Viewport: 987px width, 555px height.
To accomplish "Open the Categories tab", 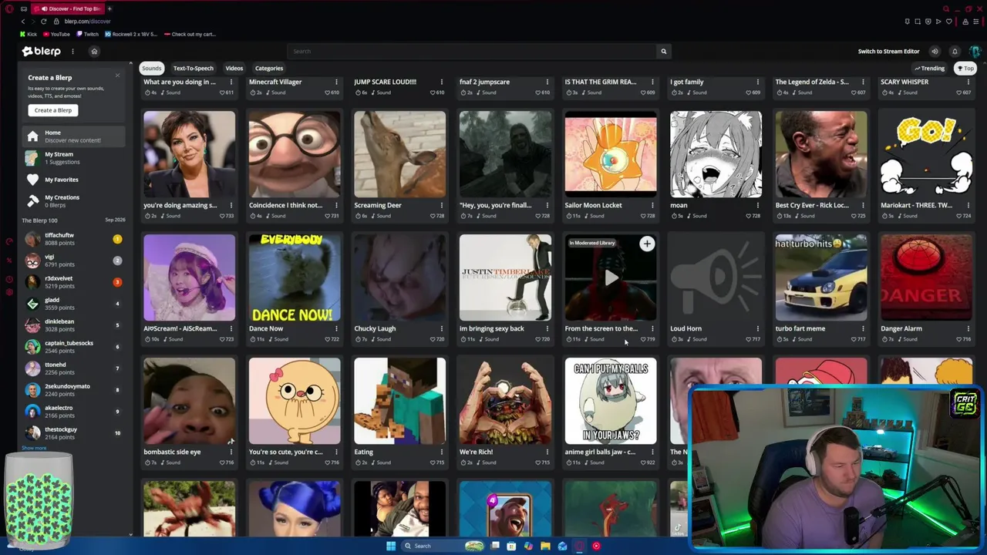I will [x=269, y=68].
